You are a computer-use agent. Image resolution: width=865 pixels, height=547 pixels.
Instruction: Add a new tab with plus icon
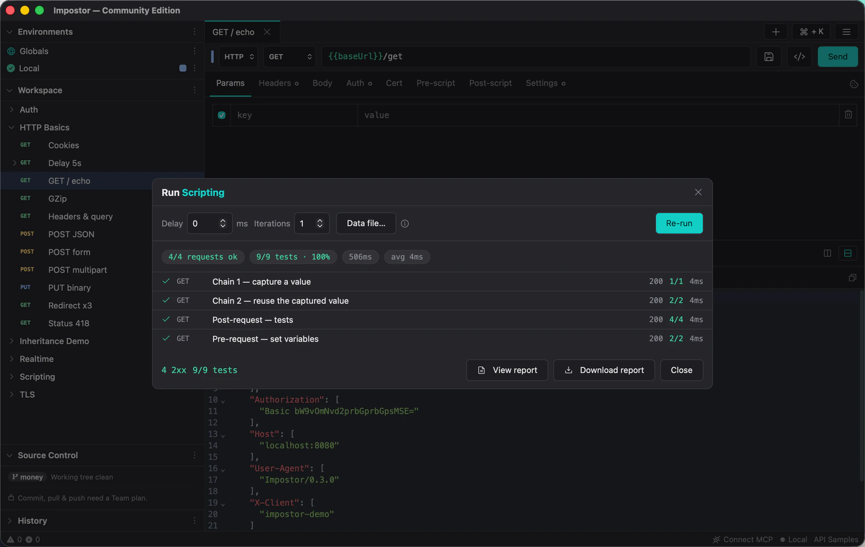pos(776,32)
